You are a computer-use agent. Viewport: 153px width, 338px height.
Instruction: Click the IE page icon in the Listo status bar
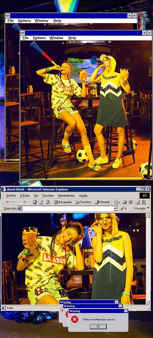pyautogui.click(x=4, y=308)
